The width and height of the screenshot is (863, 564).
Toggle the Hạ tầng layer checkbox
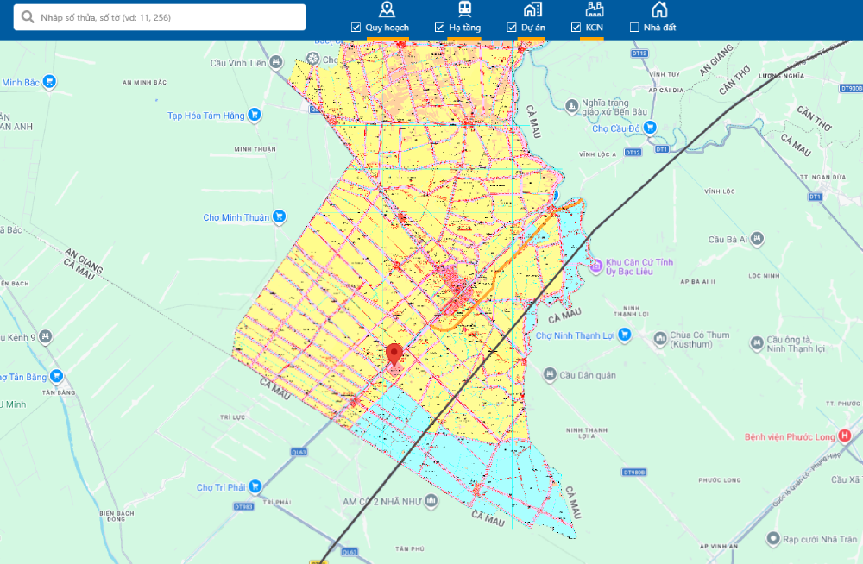coord(439,28)
